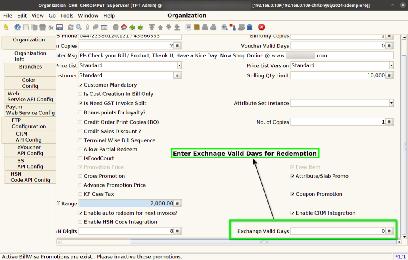408x260 pixels.
Task: Click the vertical scrollbar down arrow
Action: point(404,237)
